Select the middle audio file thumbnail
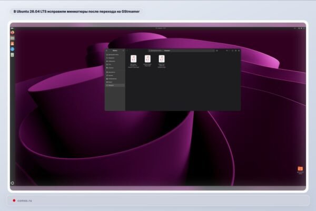Image resolution: width=316 pixels, height=211 pixels. (x=147, y=59)
